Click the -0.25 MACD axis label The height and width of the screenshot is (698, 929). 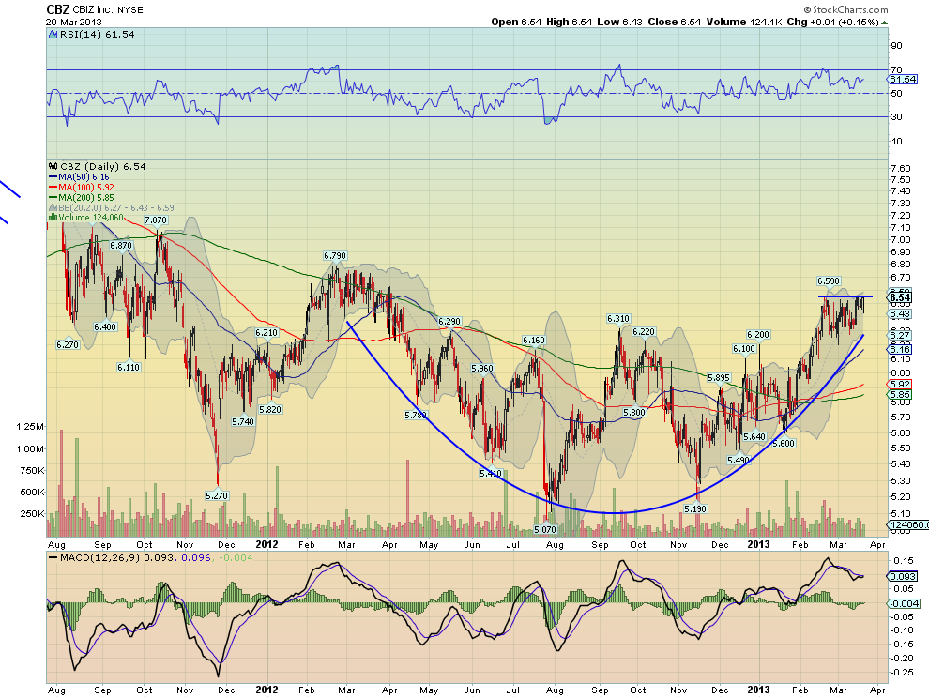pos(901,672)
